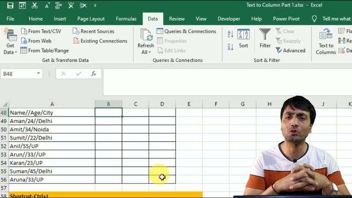Open the Page Layout tab
Screen dimensions: 352x198
[91, 19]
